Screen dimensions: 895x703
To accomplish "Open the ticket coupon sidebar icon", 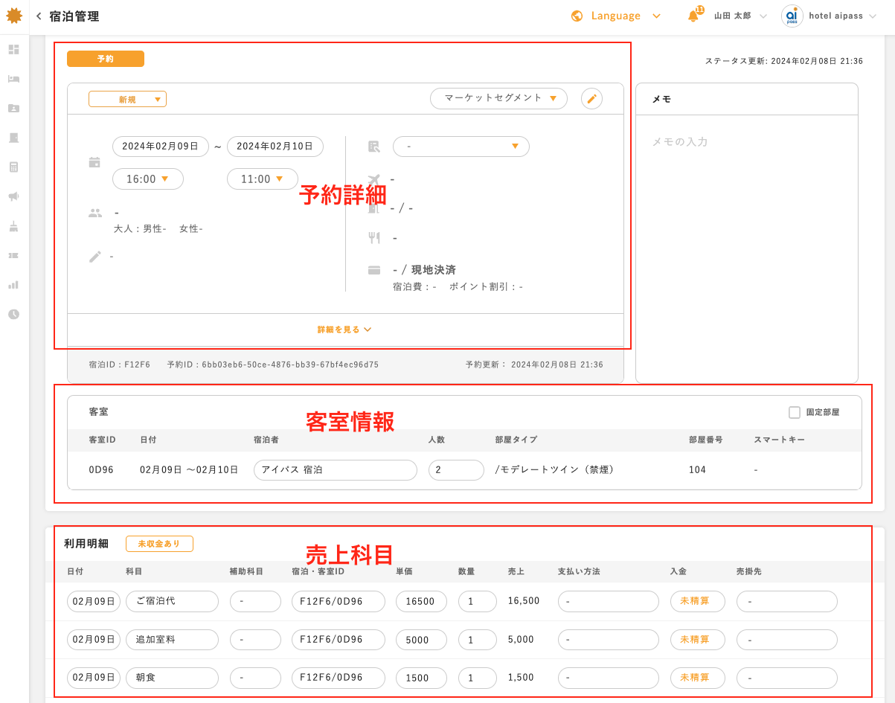I will point(13,255).
